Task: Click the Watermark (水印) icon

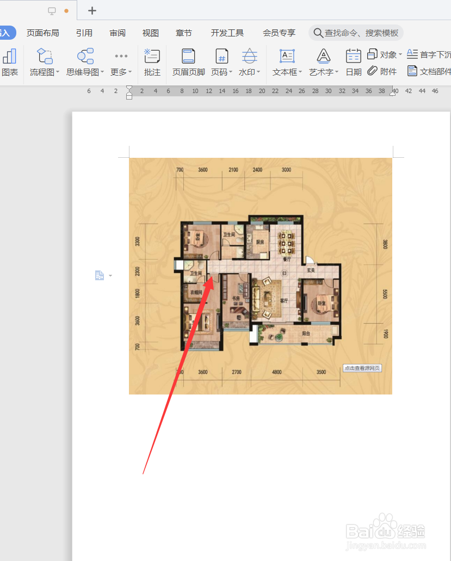Action: click(249, 56)
